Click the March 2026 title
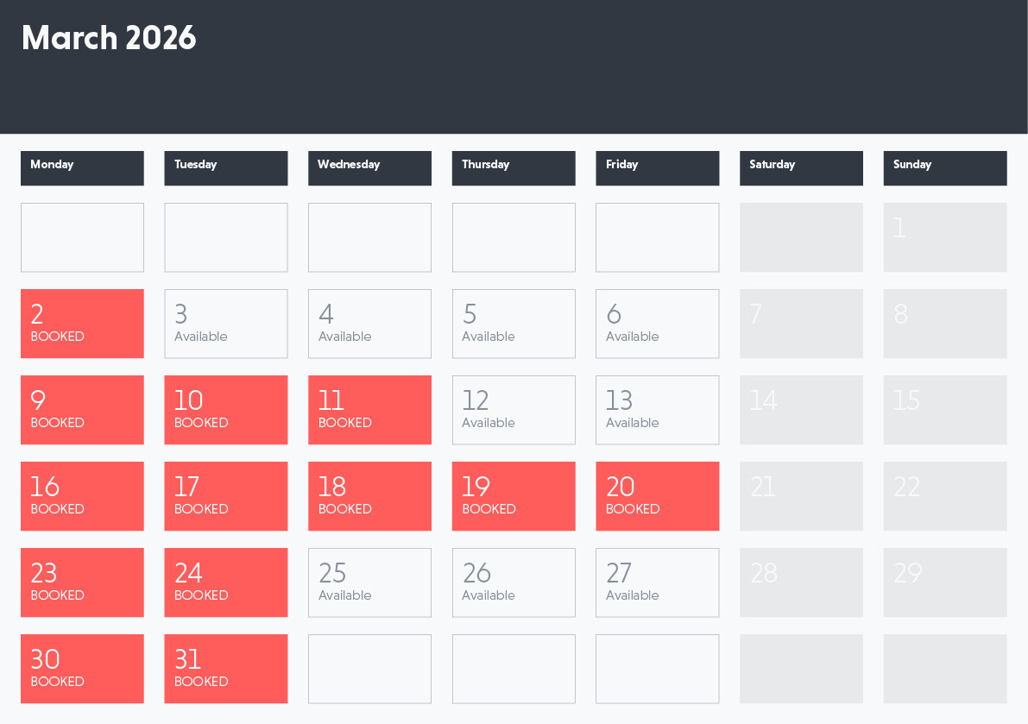 109,38
